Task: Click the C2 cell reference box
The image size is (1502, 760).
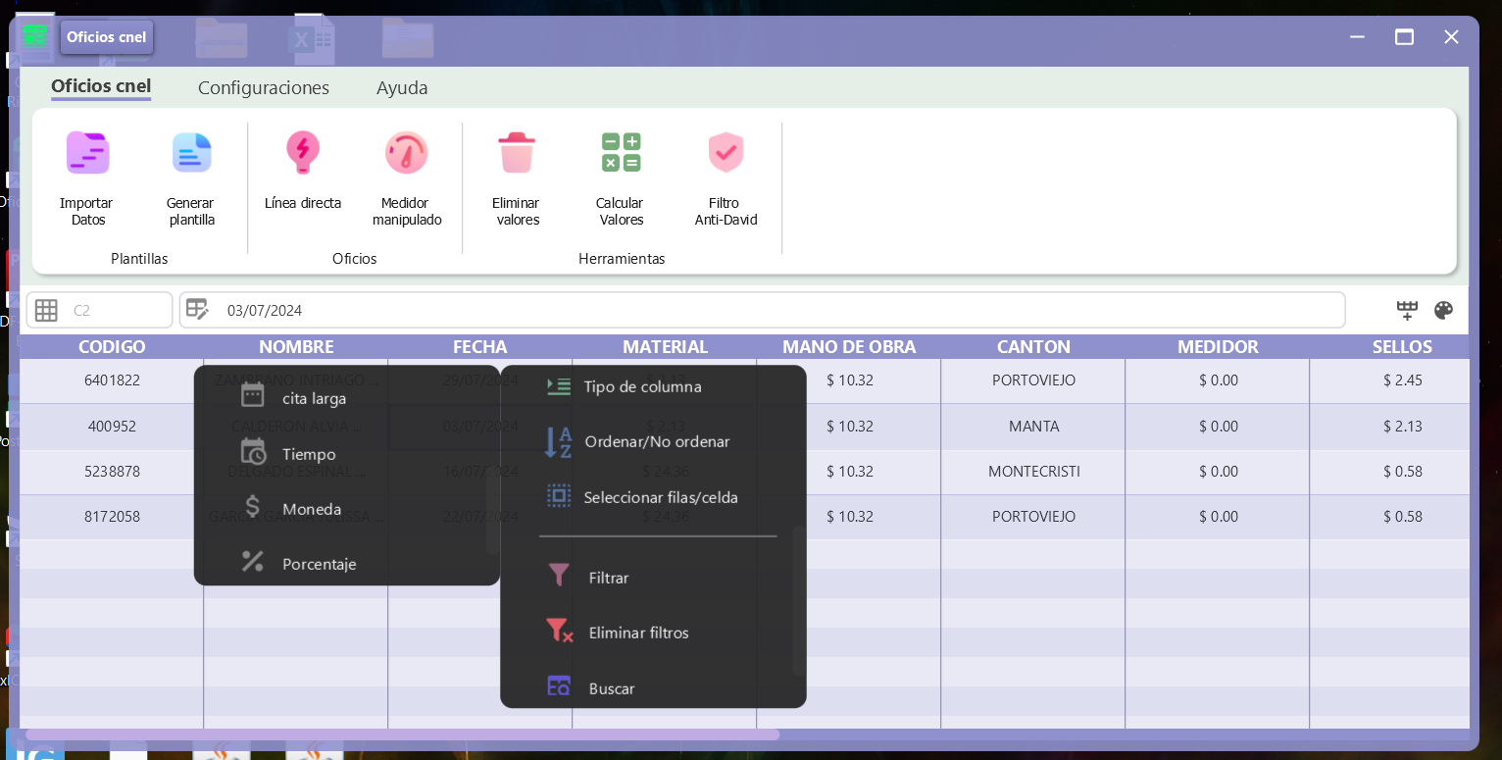Action: (99, 310)
